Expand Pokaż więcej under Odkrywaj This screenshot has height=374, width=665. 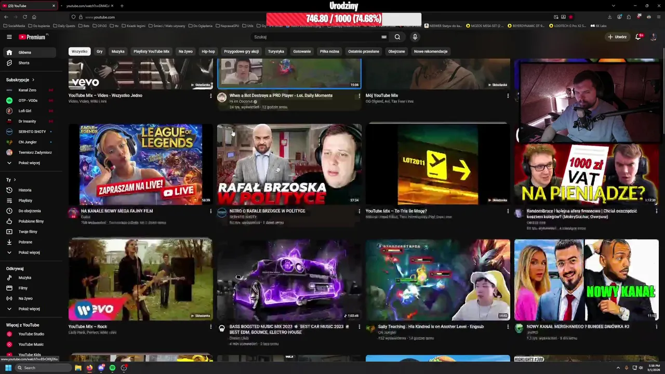click(30, 309)
